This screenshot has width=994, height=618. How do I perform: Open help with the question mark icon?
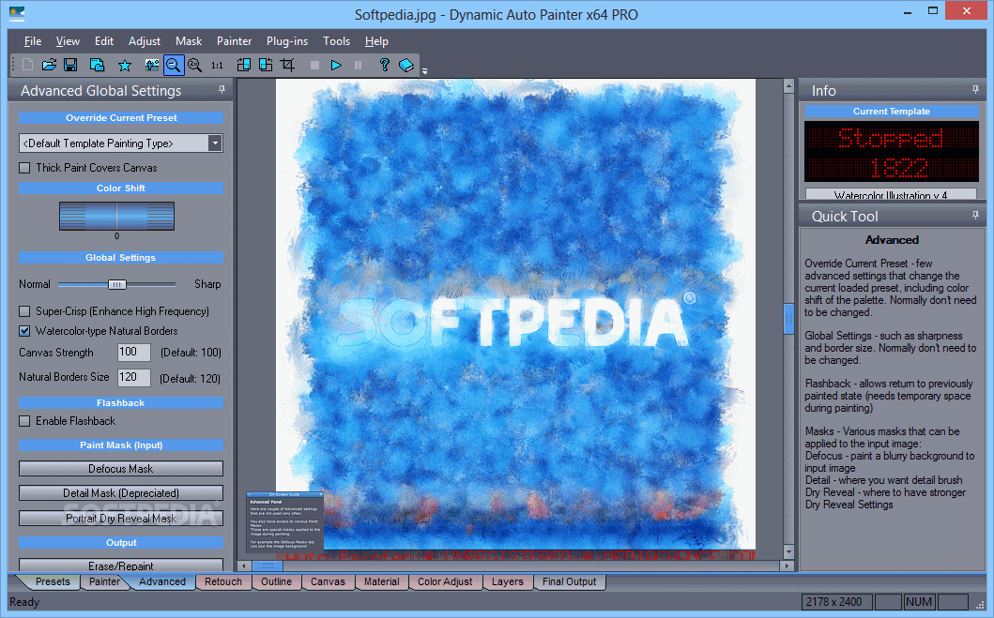384,65
